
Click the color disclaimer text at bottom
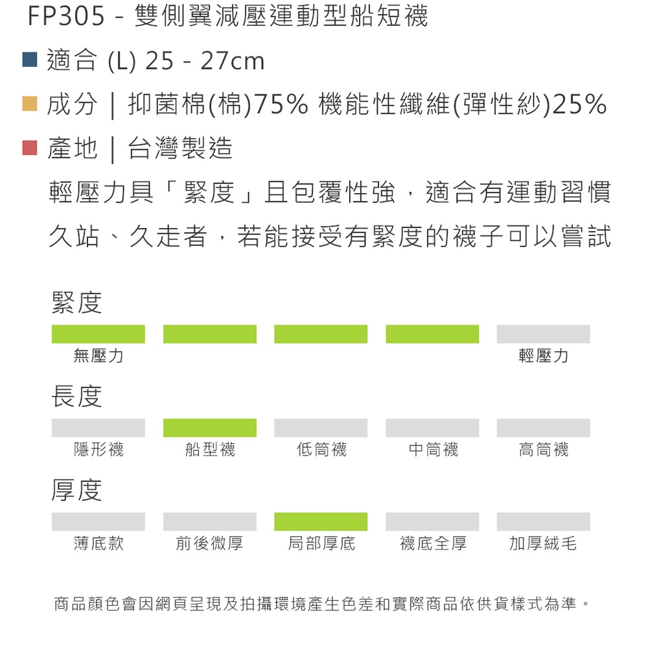(x=322, y=605)
